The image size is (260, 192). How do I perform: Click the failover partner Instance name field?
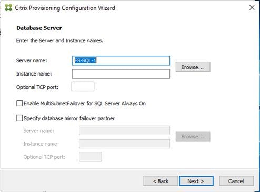(x=124, y=144)
